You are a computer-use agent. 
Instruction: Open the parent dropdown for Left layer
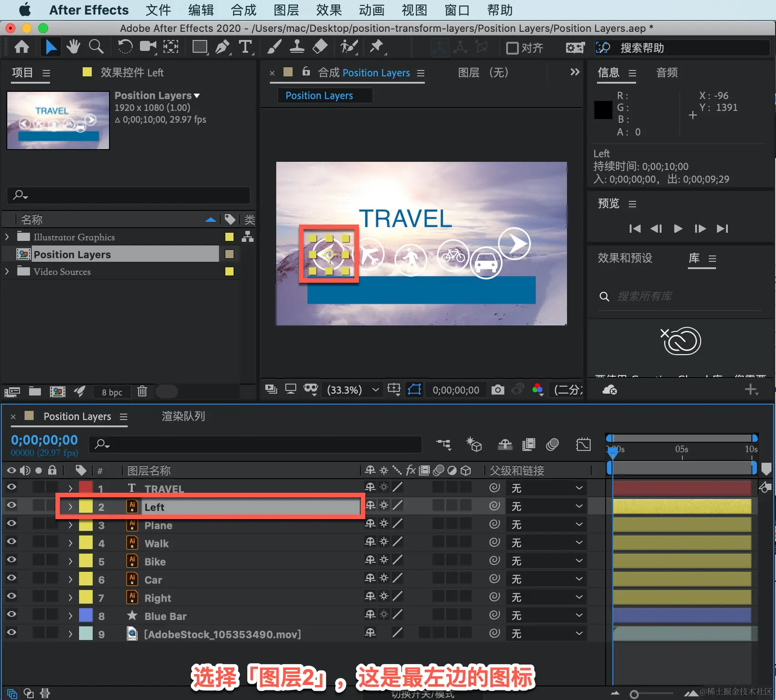tap(547, 506)
